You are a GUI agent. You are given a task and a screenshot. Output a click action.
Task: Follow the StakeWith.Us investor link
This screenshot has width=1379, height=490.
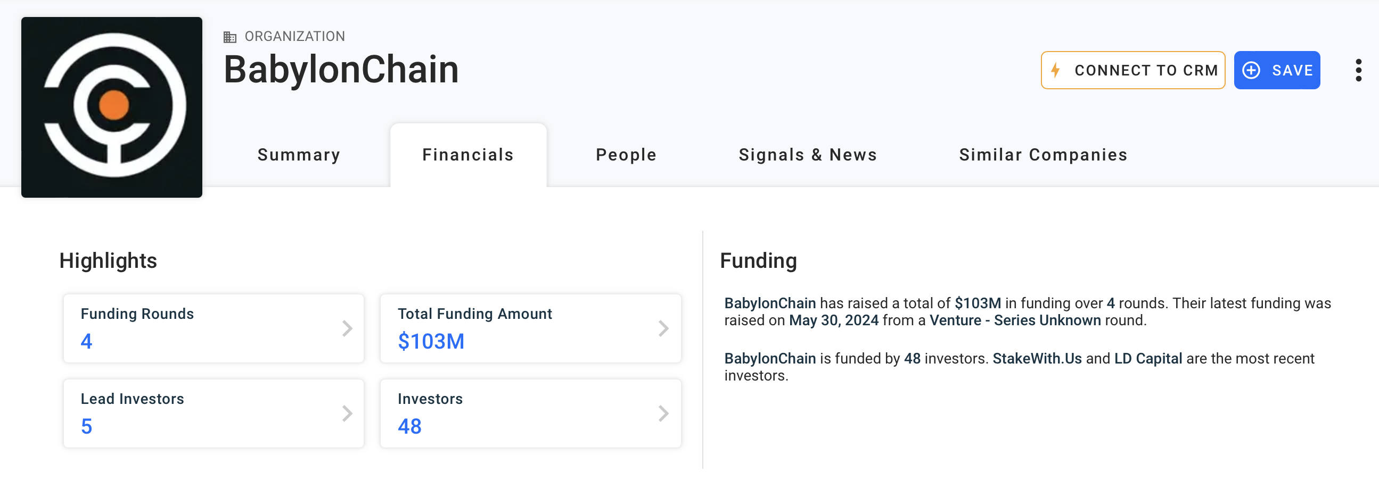[x=1037, y=359]
